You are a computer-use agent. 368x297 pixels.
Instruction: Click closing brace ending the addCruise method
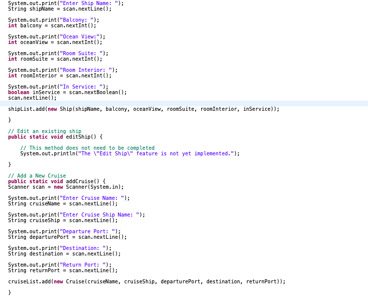coord(10,292)
